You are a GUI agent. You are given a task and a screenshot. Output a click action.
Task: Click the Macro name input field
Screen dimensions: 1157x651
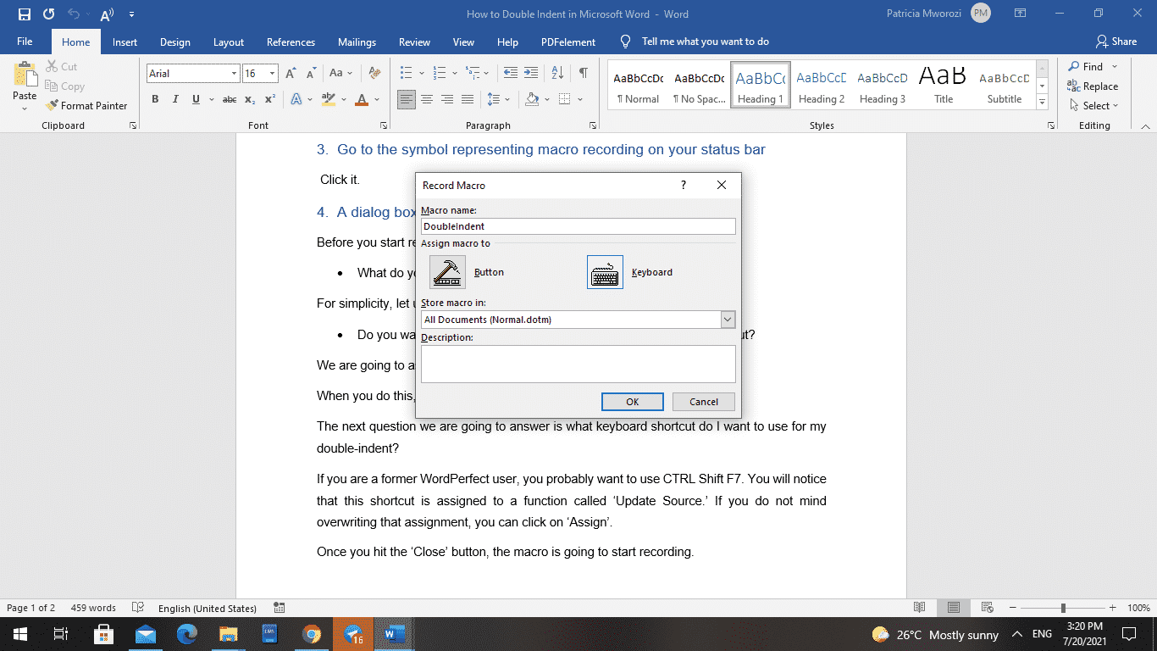tap(578, 226)
